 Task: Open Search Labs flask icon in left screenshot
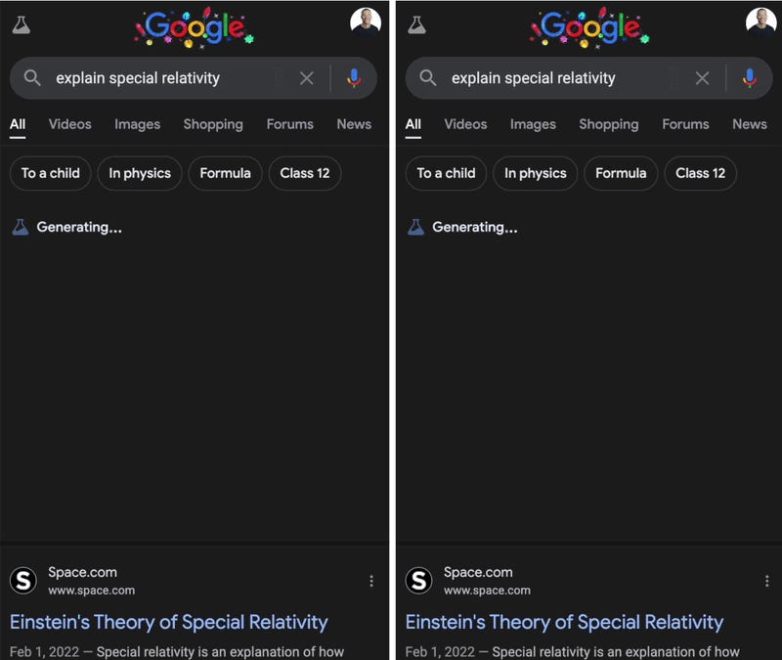coord(21,24)
